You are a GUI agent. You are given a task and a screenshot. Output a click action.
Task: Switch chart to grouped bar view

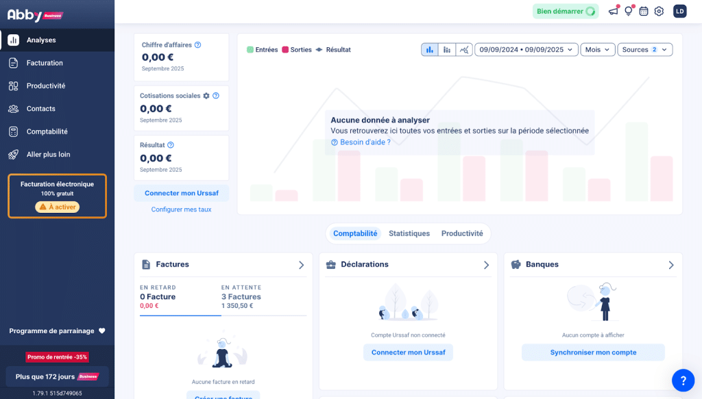[430, 50]
